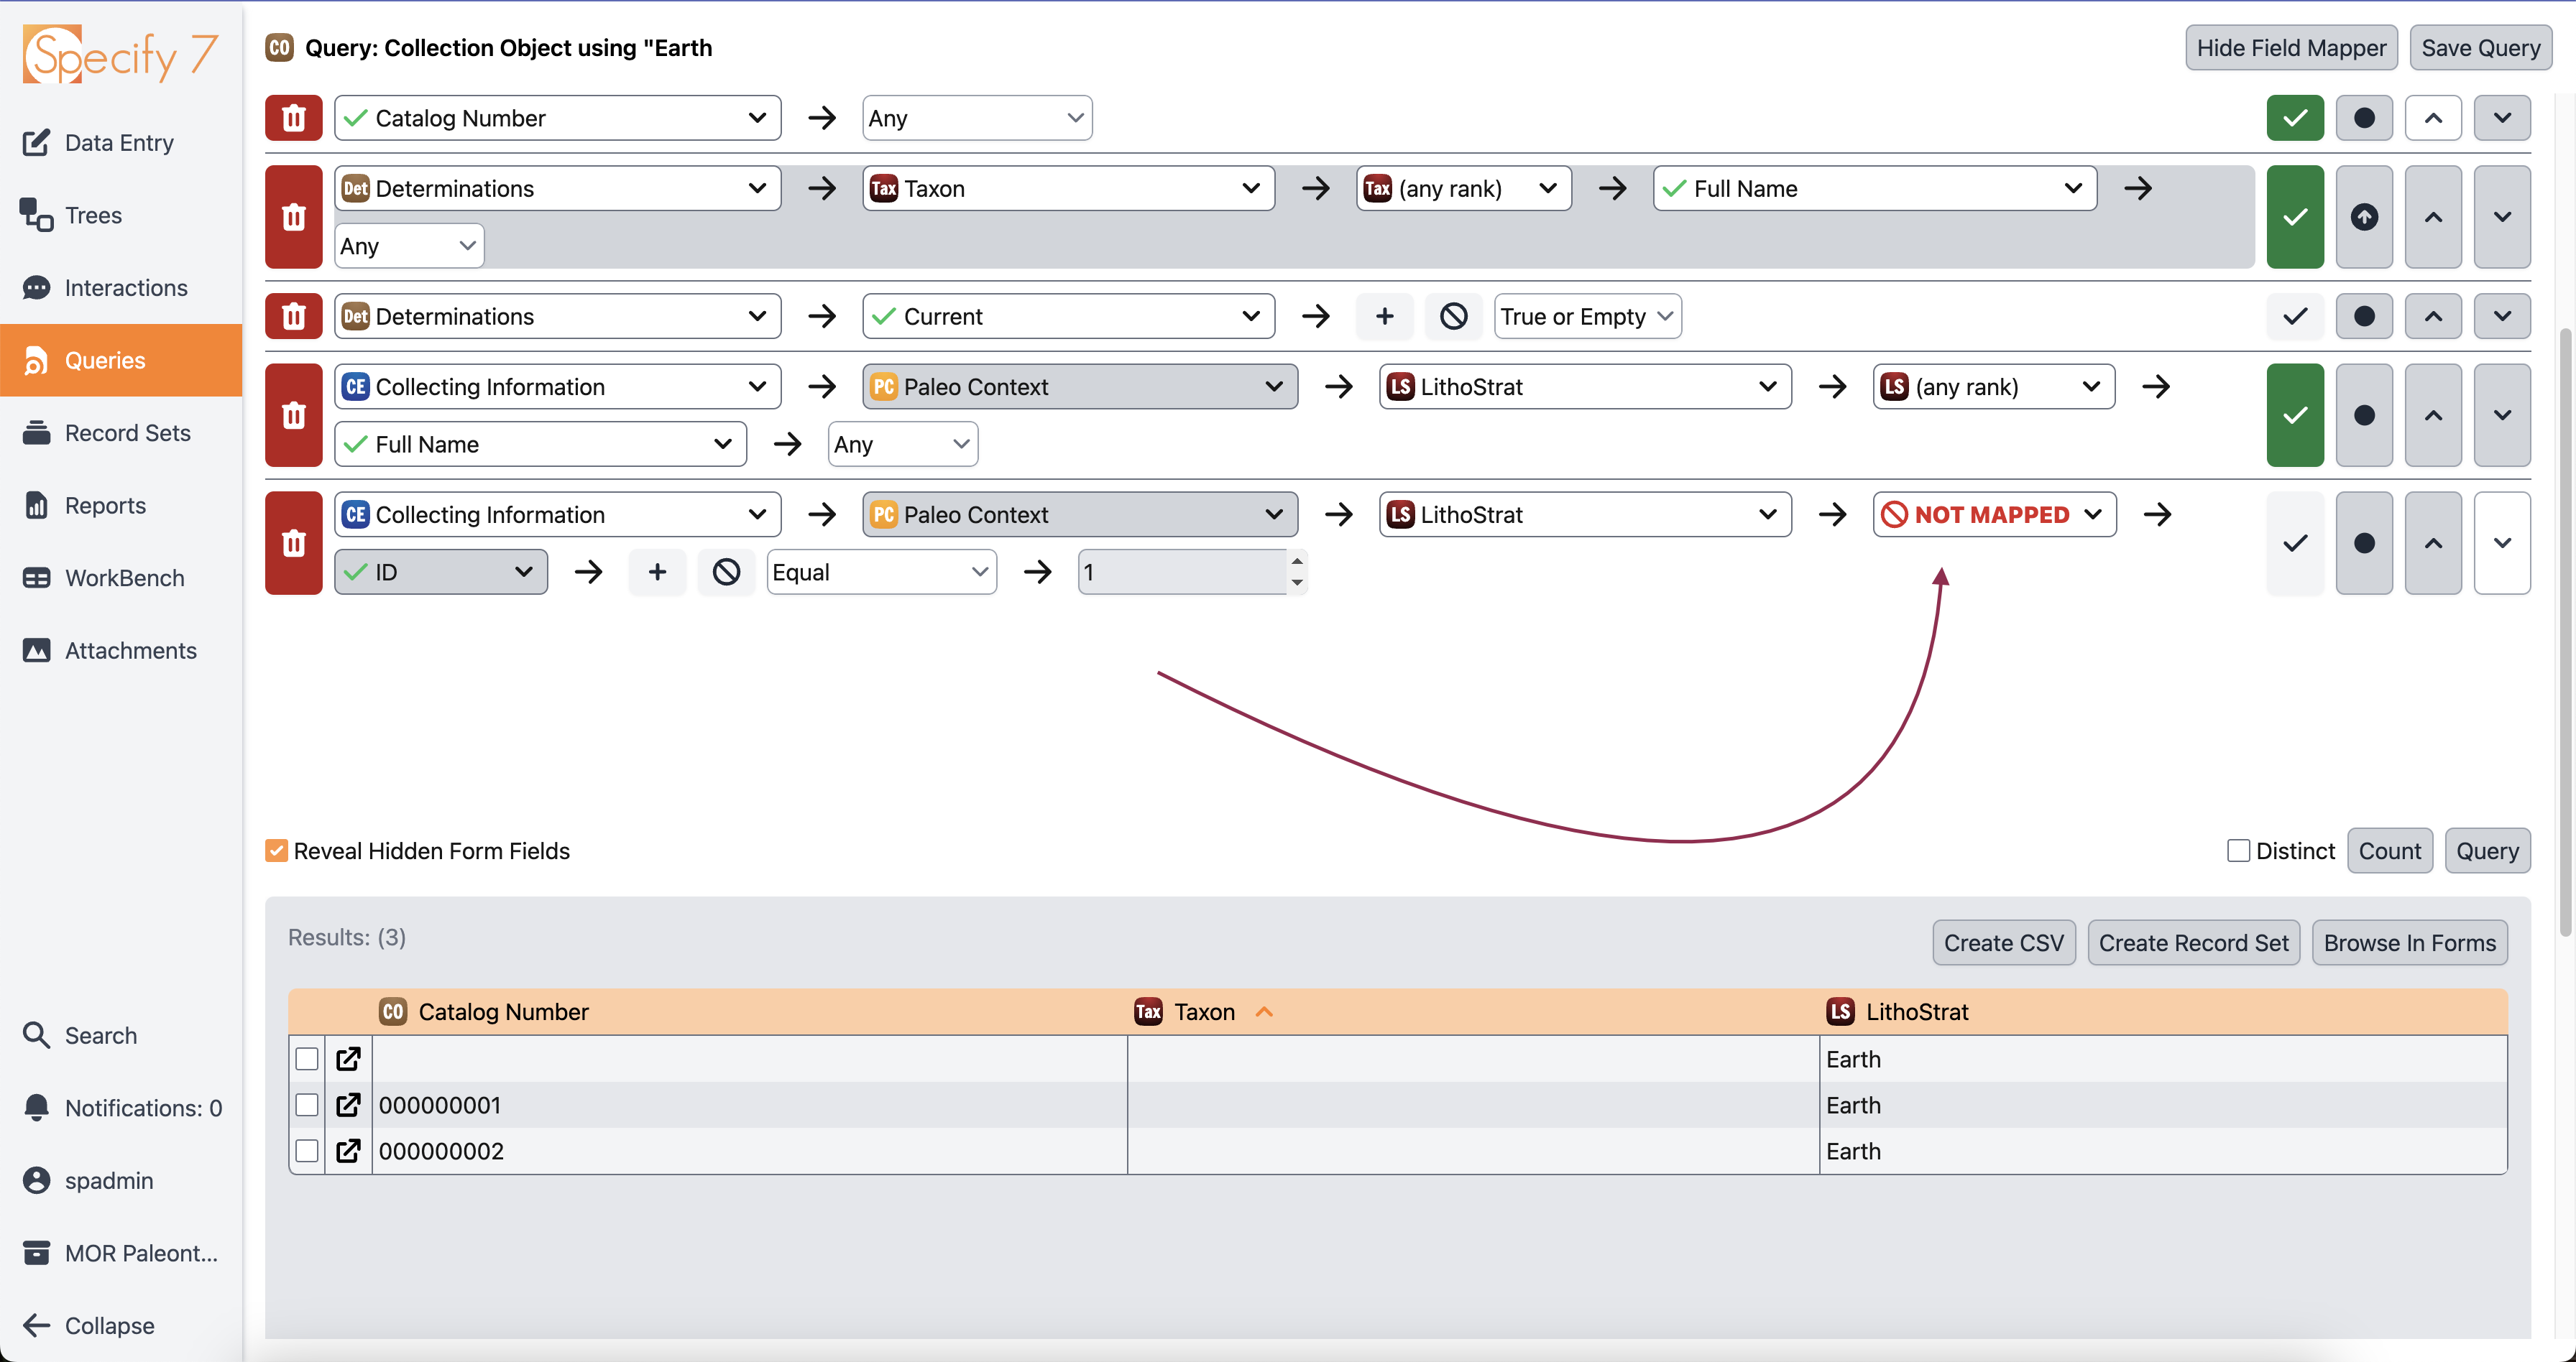Negate the ID Equal filter
Screen dimensions: 2576x1362
point(726,572)
